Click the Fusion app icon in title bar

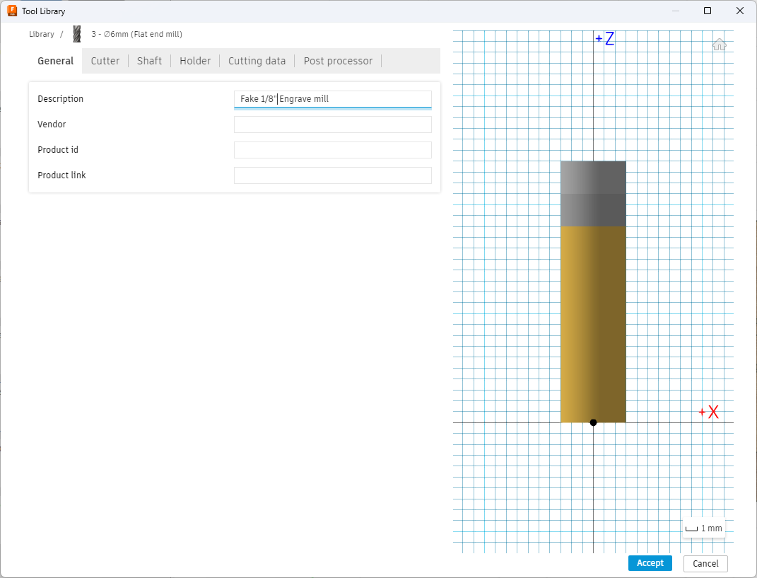click(x=12, y=11)
